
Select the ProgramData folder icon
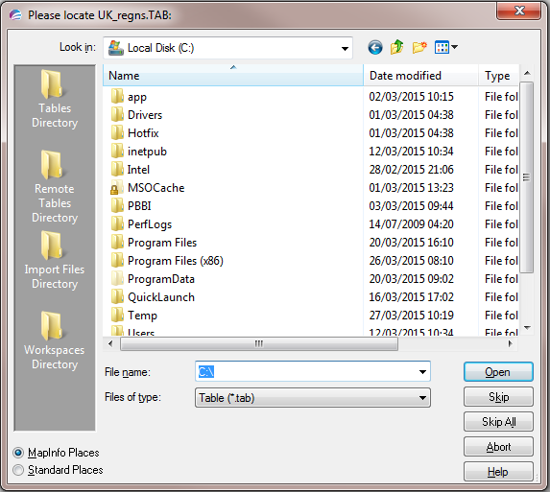(117, 278)
